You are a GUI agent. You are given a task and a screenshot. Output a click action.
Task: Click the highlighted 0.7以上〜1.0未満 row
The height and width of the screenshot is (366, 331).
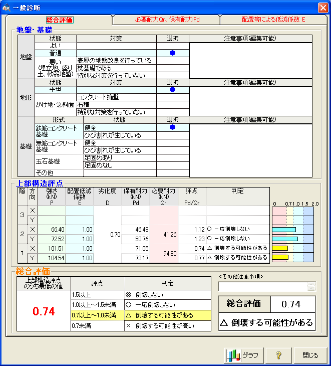click(x=141, y=315)
